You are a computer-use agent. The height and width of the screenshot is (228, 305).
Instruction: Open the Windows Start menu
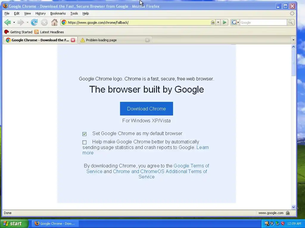click(x=14, y=224)
